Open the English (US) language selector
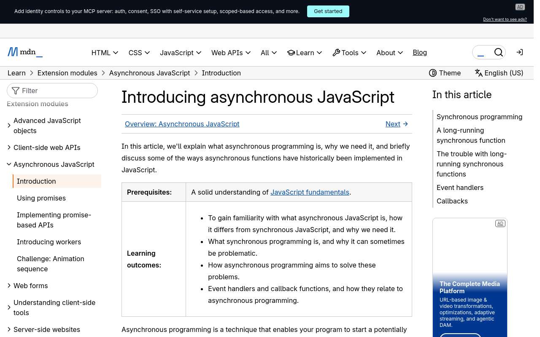The height and width of the screenshot is (337, 540). click(x=499, y=73)
